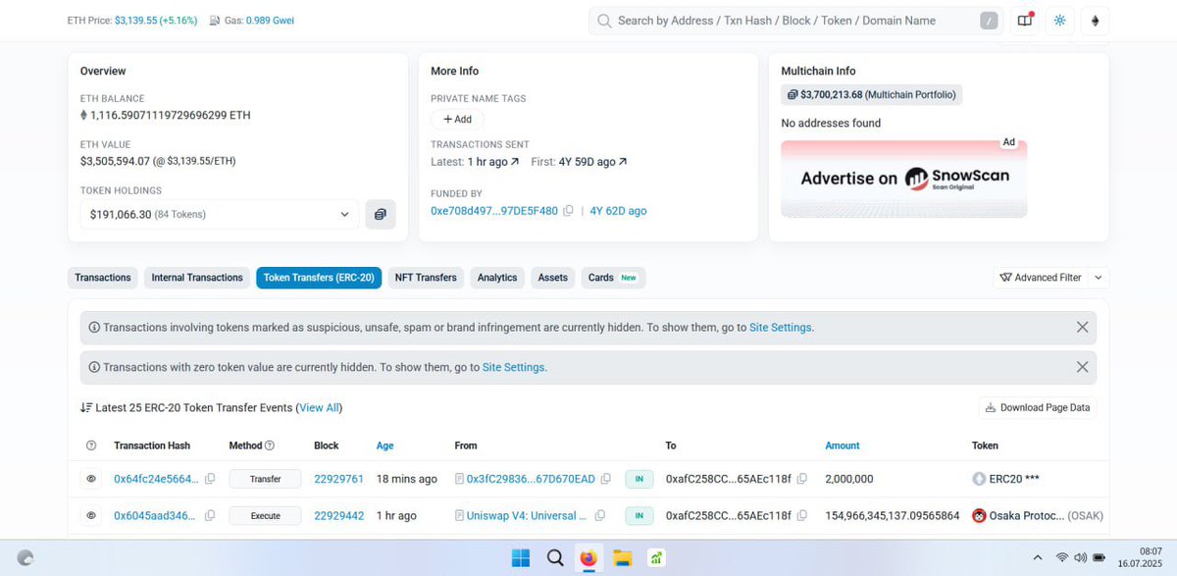Expand the $191,066.30 Token Holdings dropdown
This screenshot has width=1177, height=576.
(x=344, y=214)
